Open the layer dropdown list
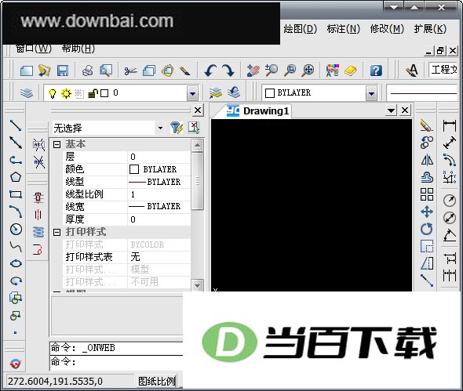 (192, 93)
